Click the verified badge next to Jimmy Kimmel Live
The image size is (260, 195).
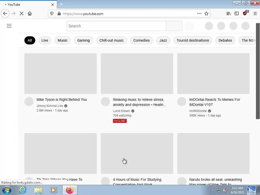66,106
